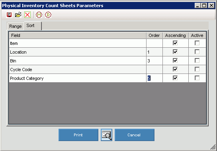
Task: Click the empty Order cell for Item
Action: [154, 43]
